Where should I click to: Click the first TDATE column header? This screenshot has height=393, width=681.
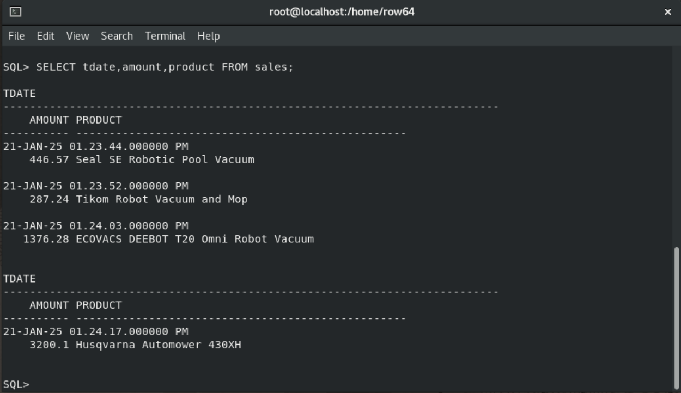coord(20,94)
